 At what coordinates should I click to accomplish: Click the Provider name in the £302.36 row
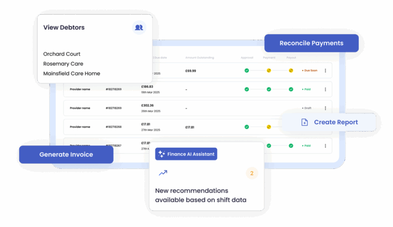[x=80, y=108]
